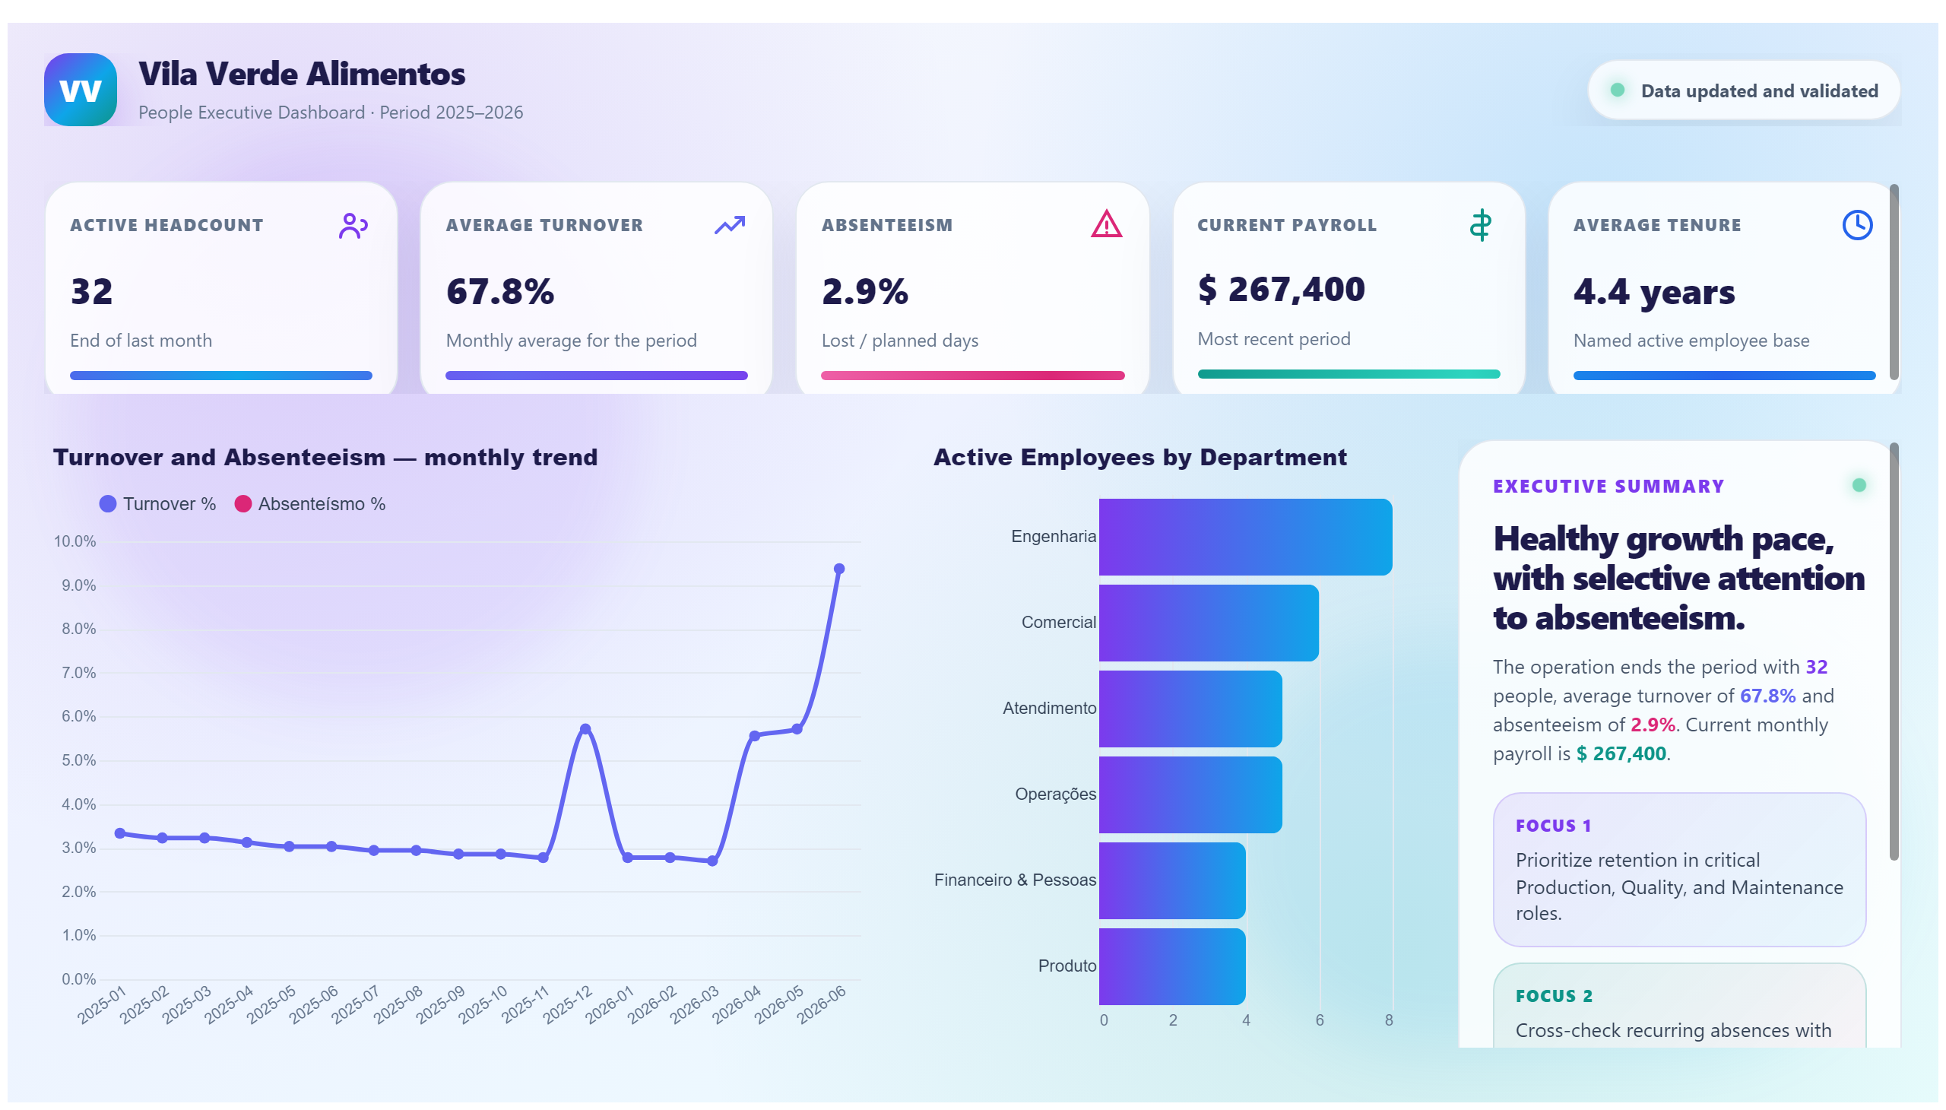This screenshot has height=1110, width=1946.
Task: Select the 2.9% absenteeism value
Action: [864, 291]
